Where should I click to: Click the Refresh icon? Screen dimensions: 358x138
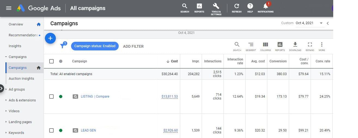237,7
